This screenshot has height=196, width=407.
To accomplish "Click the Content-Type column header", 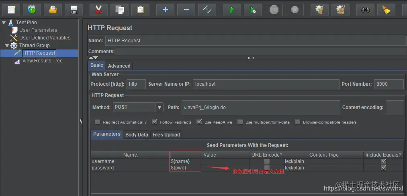I will [324, 155].
